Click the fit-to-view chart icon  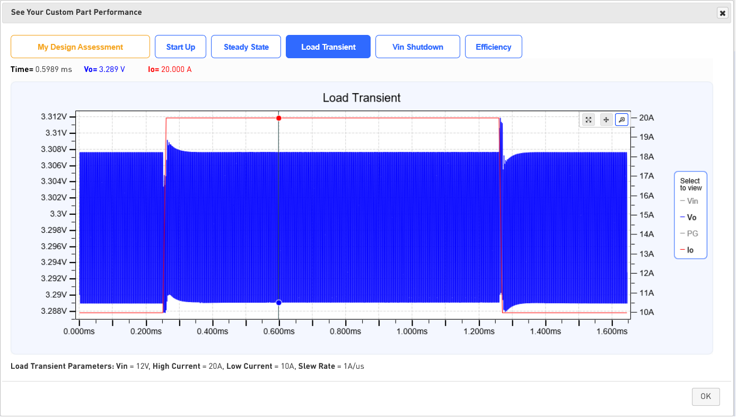pos(589,120)
